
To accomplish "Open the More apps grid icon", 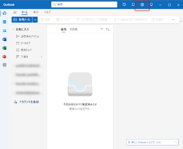I will (x=4, y=65).
